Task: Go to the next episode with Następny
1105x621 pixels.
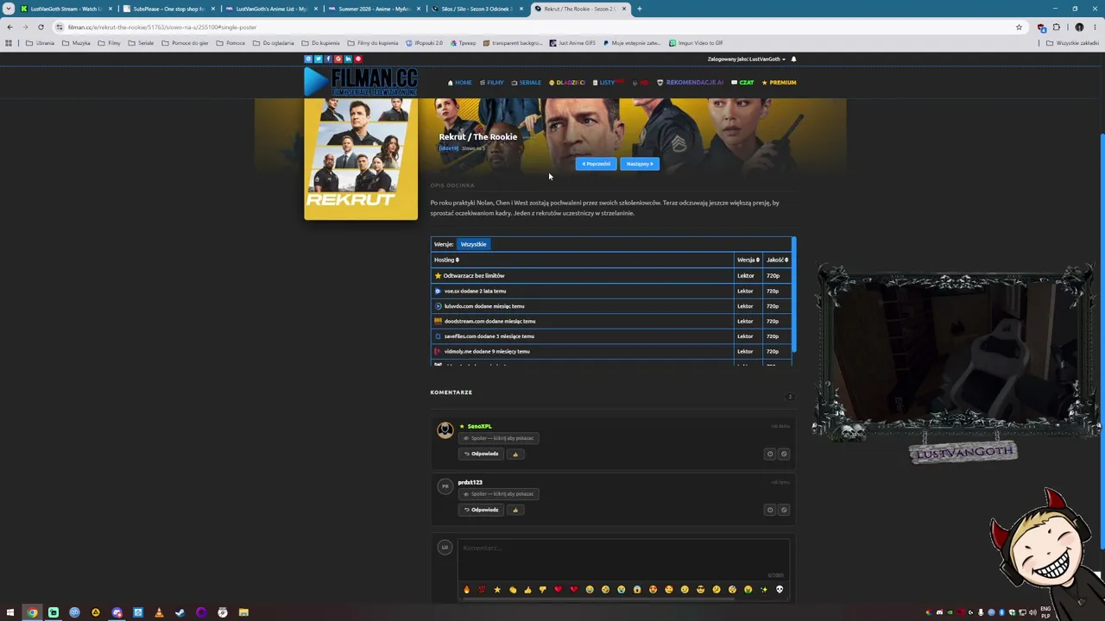Action: (640, 164)
